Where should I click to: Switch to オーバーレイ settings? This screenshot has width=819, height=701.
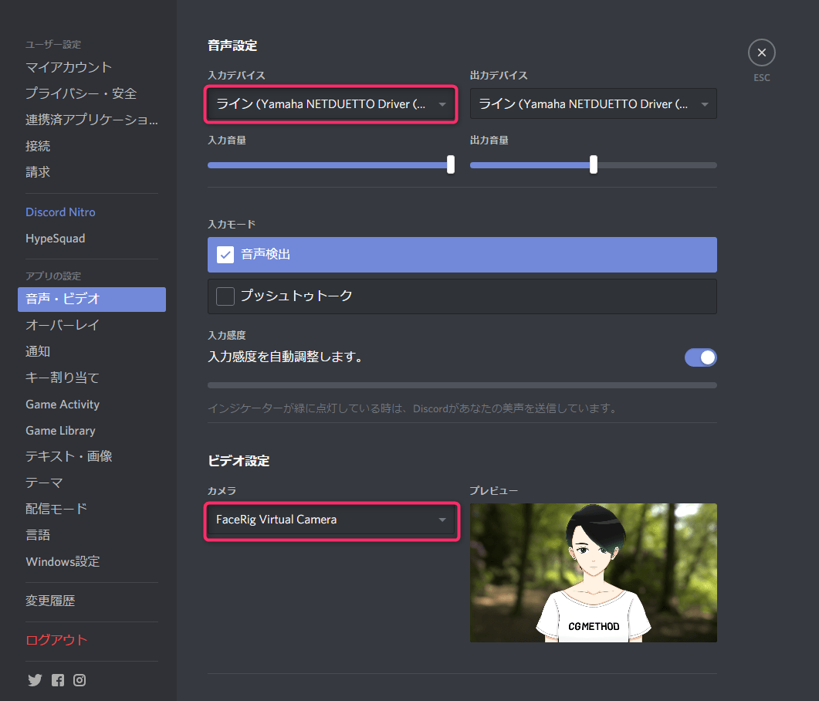(63, 325)
